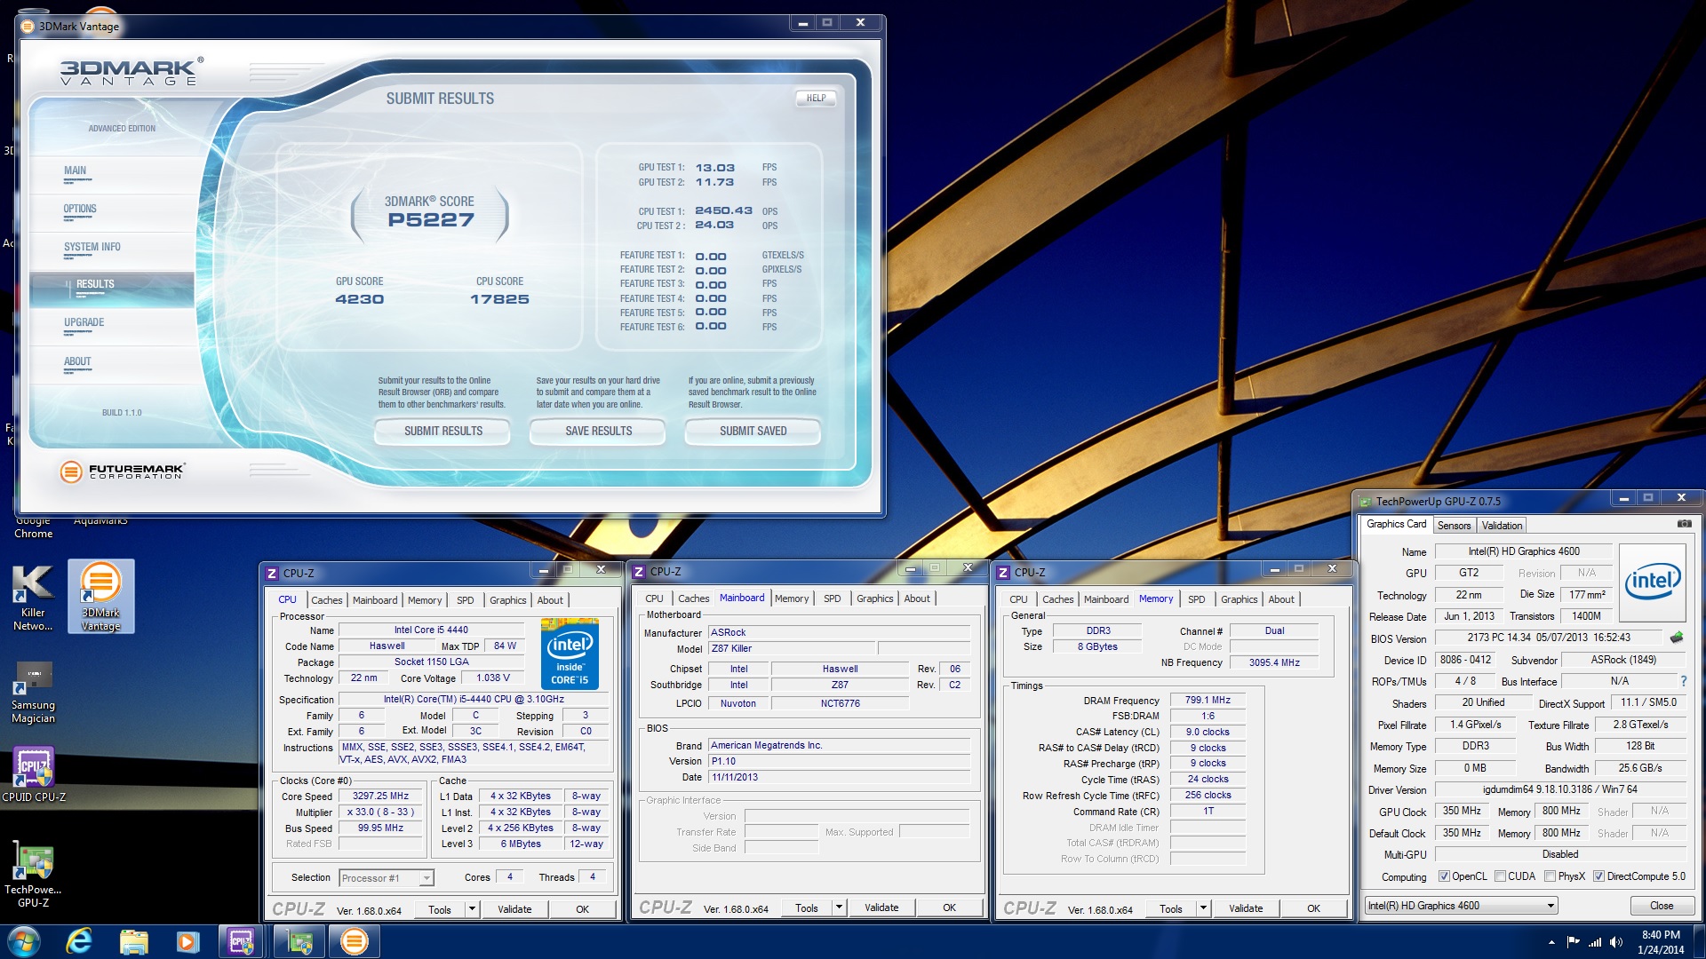The height and width of the screenshot is (959, 1706).
Task: Toggle the PhysX checkbox in GPU-Z
Action: pyautogui.click(x=1550, y=876)
